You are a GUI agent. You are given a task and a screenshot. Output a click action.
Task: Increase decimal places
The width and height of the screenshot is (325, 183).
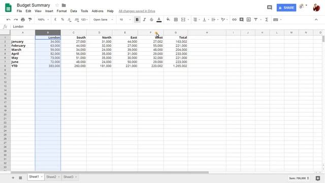pos(77,19)
